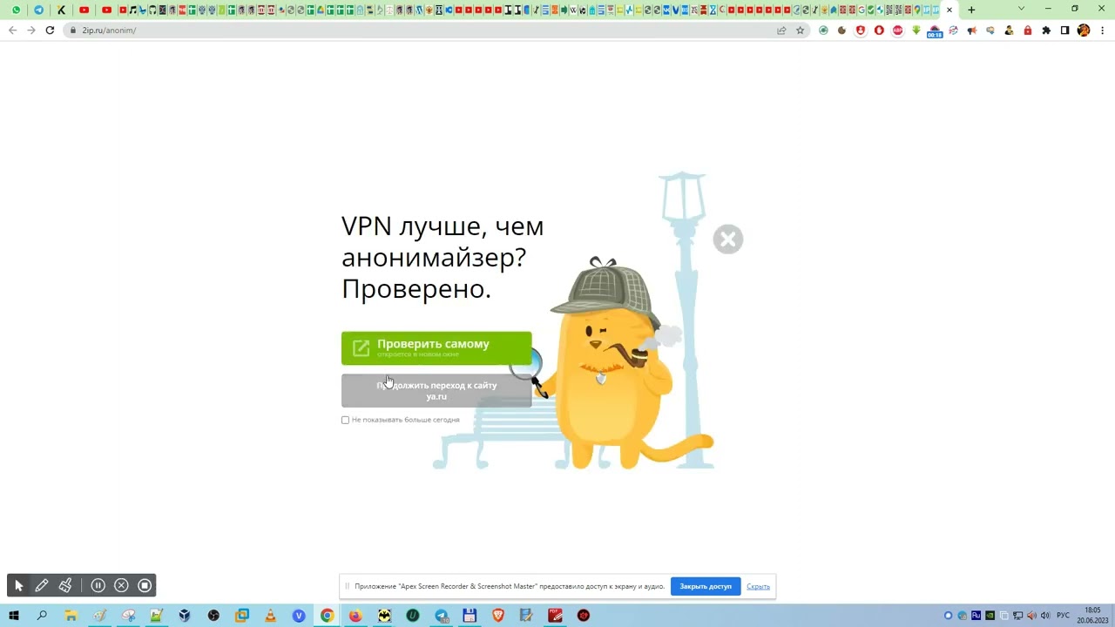Open Brave browser from the taskbar
The width and height of the screenshot is (1115, 627).
pos(498,616)
